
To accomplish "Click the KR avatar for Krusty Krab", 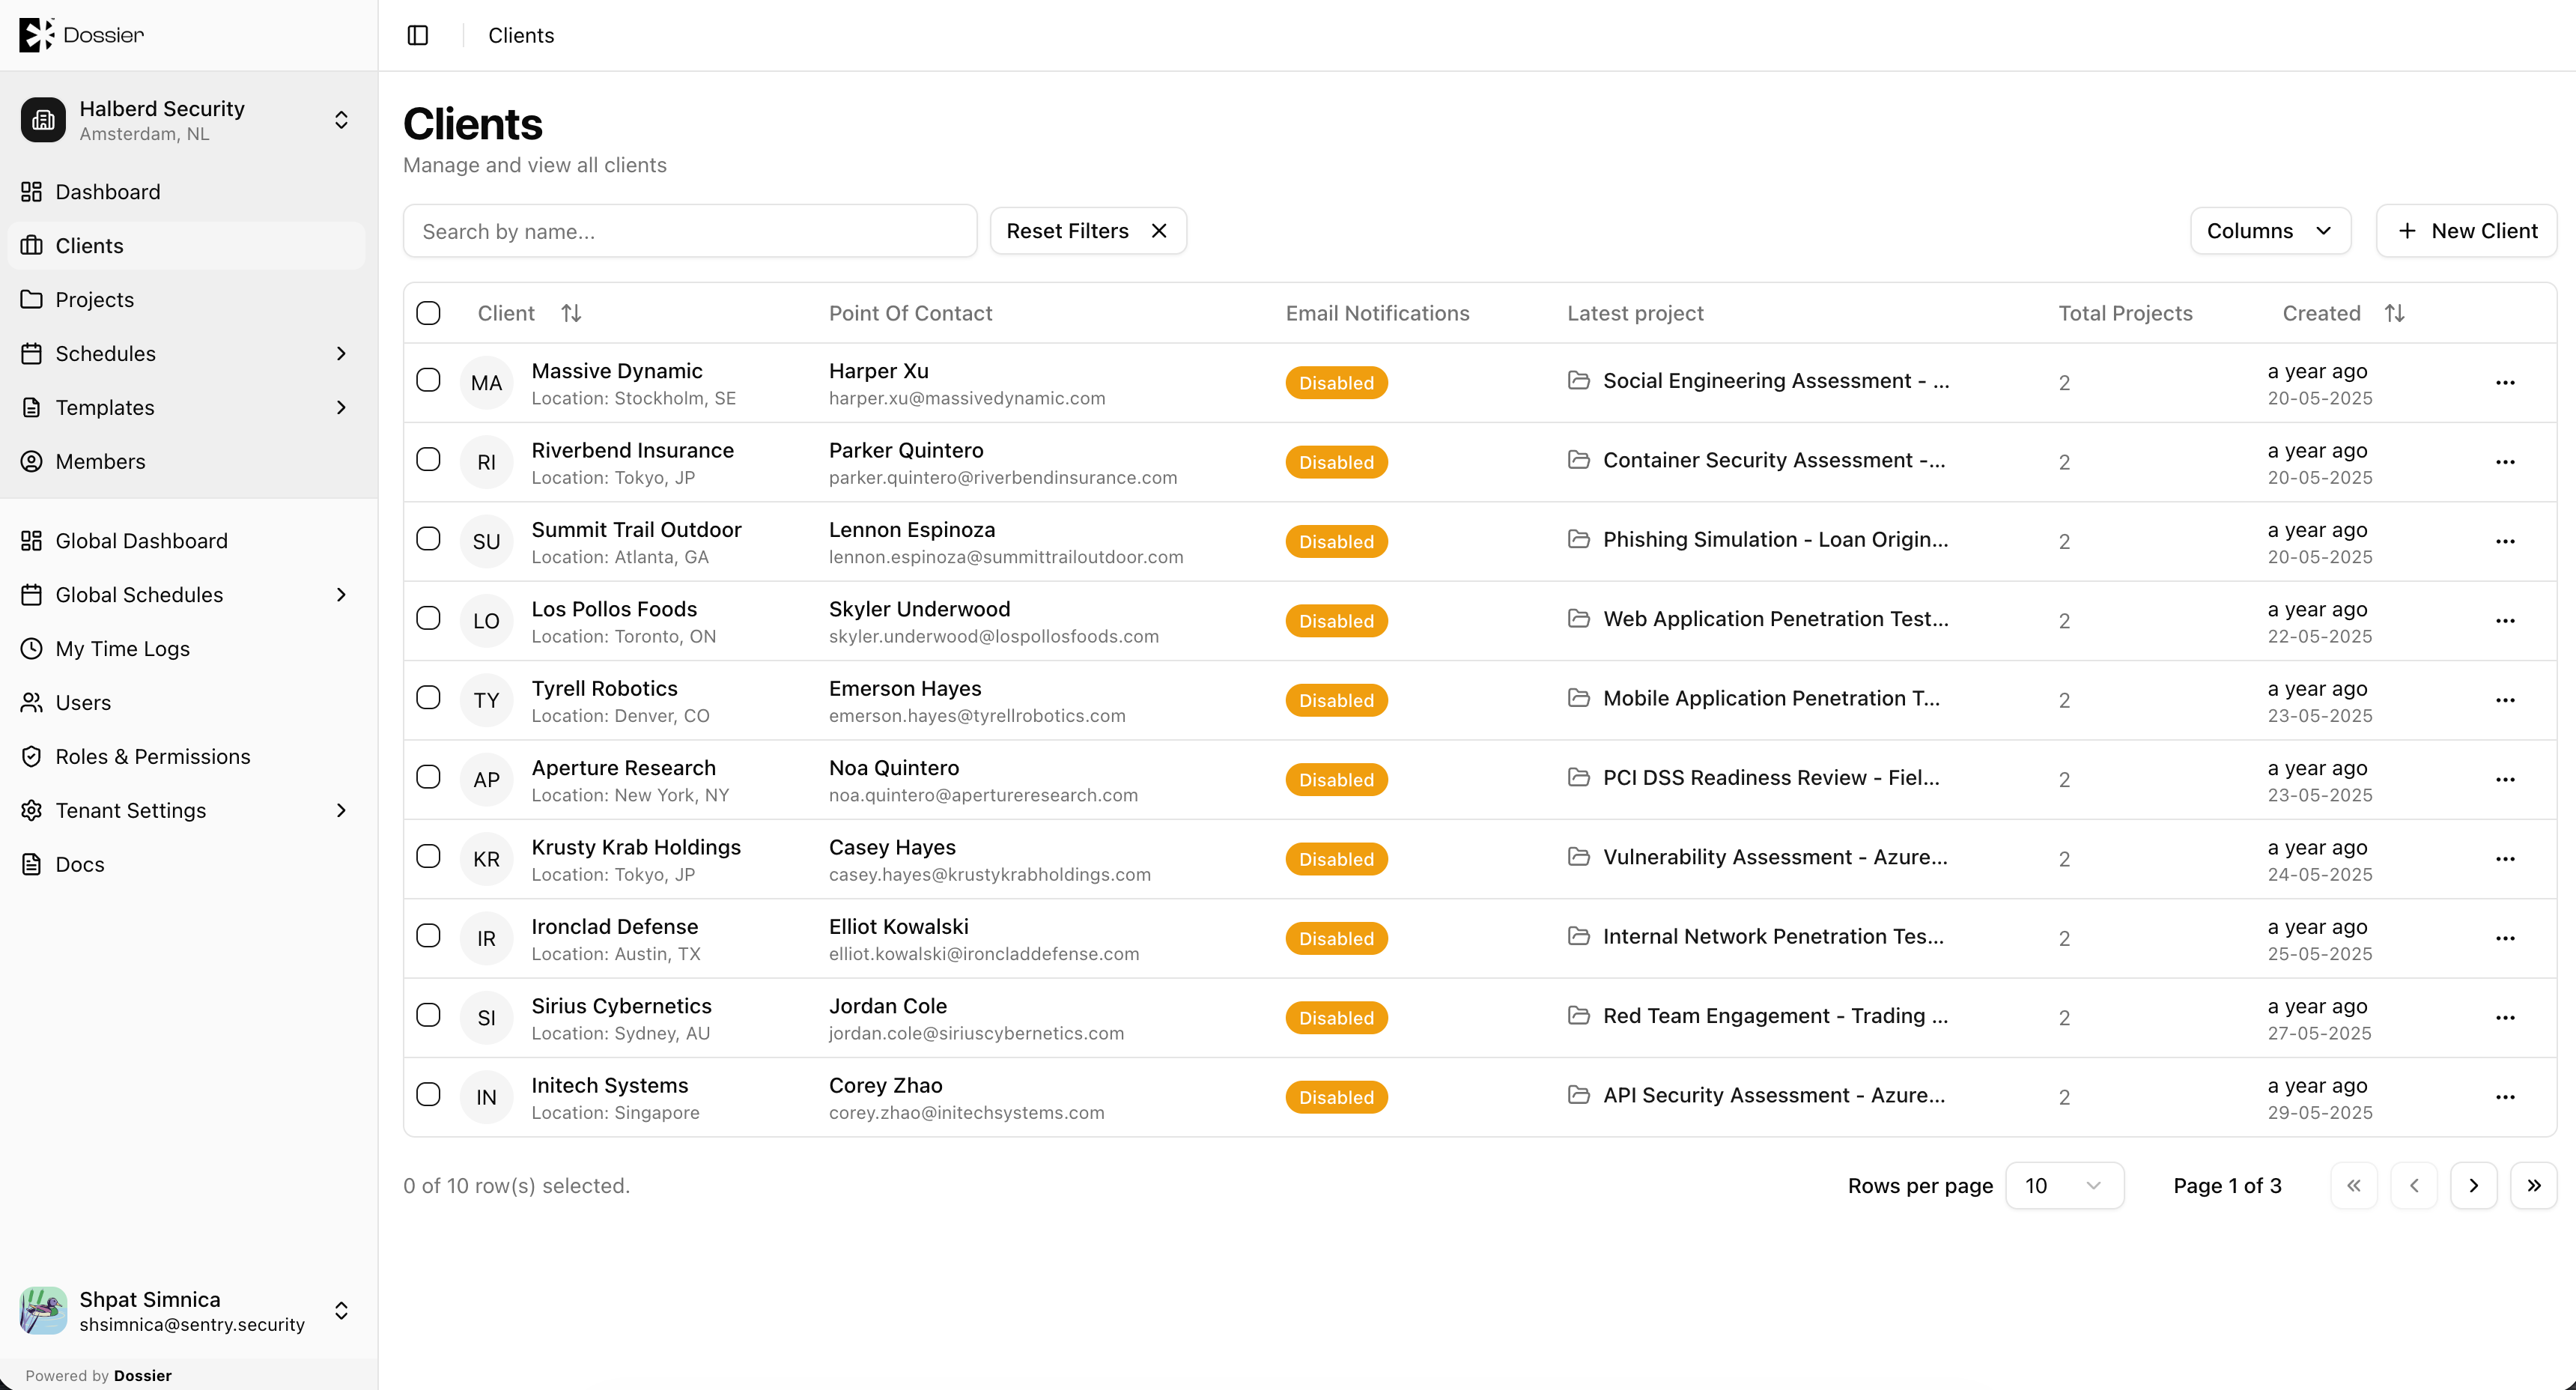I will [486, 859].
